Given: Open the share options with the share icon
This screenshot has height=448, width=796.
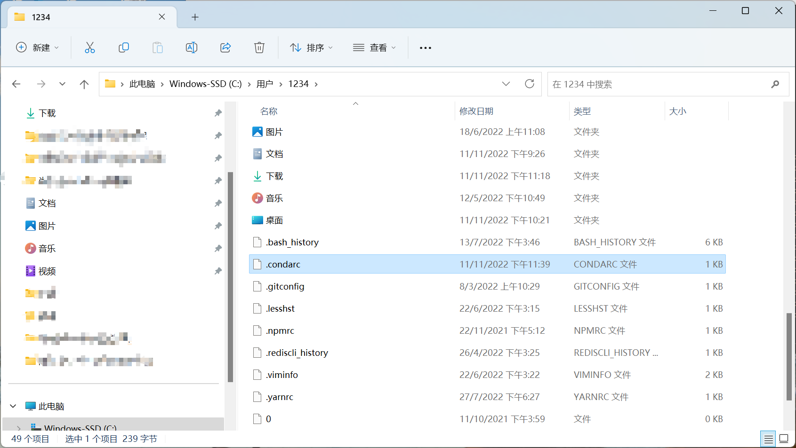Looking at the screenshot, I should click(x=225, y=47).
